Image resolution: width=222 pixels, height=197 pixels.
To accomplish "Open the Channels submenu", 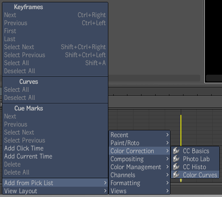I will point(140,175).
